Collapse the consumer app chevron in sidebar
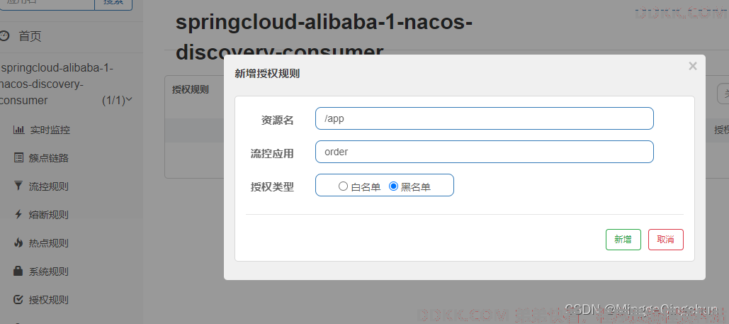 129,99
